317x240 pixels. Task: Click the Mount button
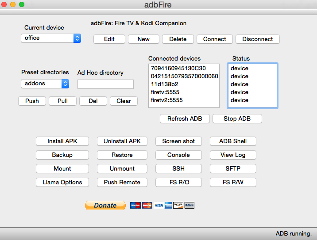point(62,169)
